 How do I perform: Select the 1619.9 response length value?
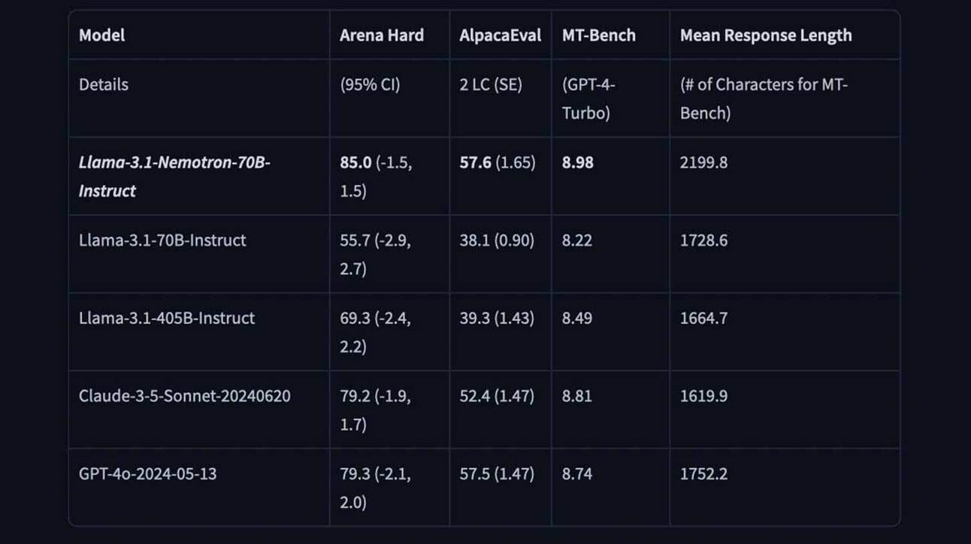(703, 396)
